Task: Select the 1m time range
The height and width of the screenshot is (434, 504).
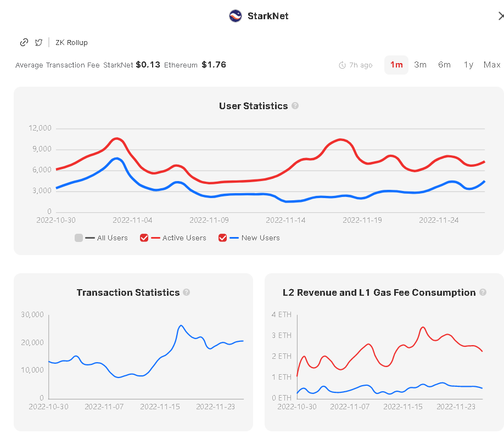Action: pos(396,65)
